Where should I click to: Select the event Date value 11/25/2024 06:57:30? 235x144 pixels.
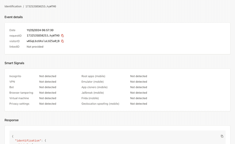pyautogui.click(x=40, y=30)
